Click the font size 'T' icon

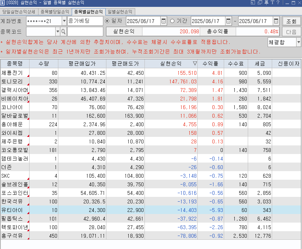tap(272, 3)
